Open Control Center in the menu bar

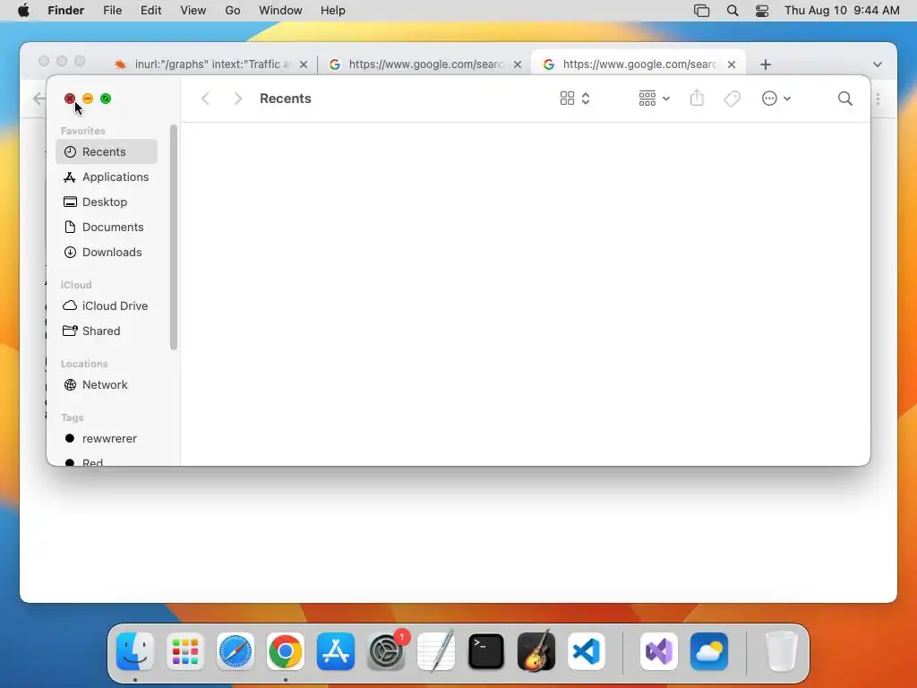(762, 11)
